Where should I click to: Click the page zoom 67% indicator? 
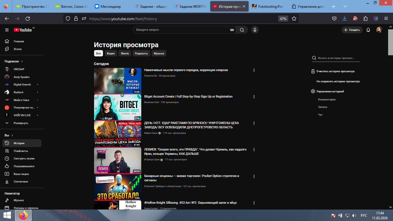[x=283, y=19]
